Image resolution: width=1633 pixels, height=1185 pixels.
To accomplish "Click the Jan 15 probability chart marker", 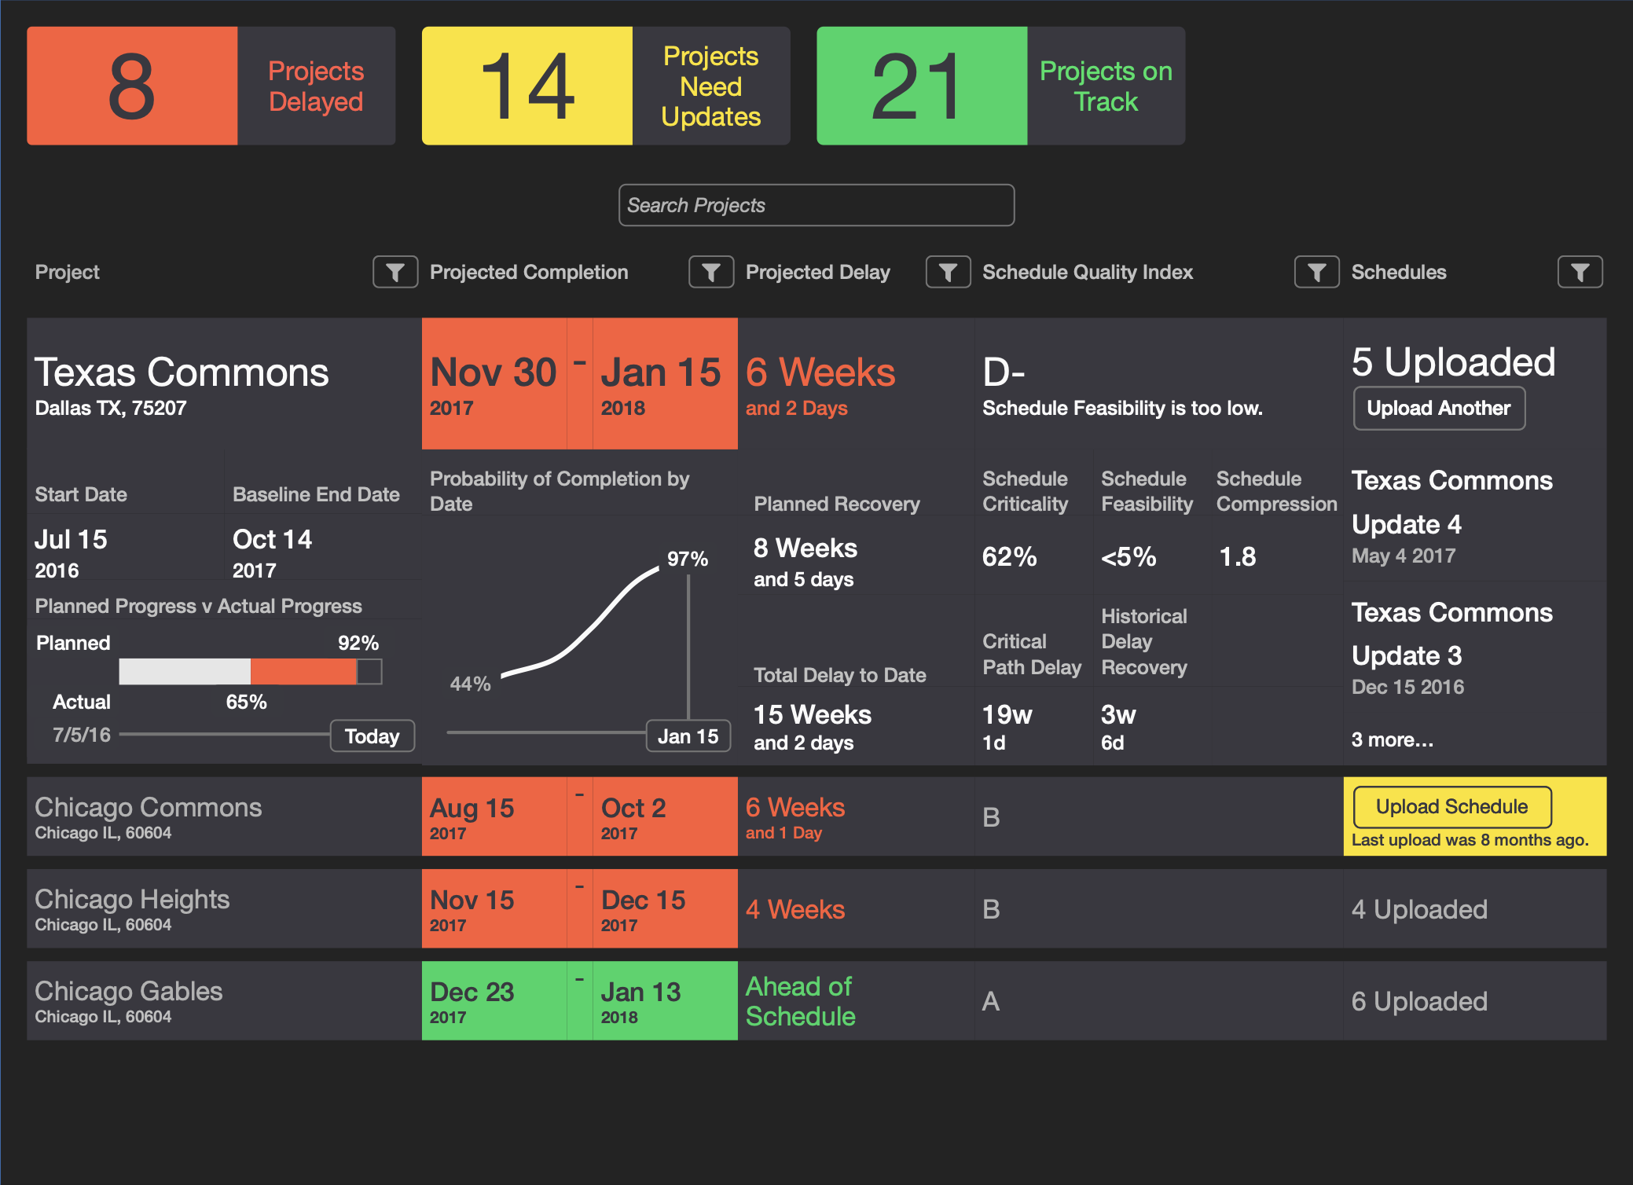I will tap(688, 736).
